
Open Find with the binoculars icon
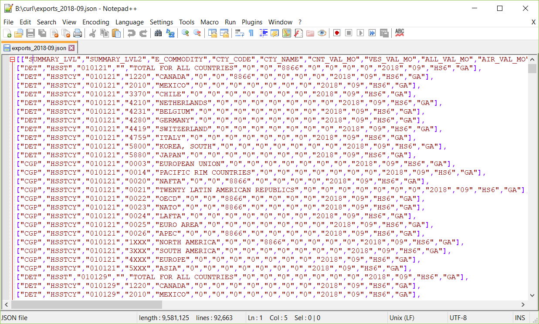point(158,33)
